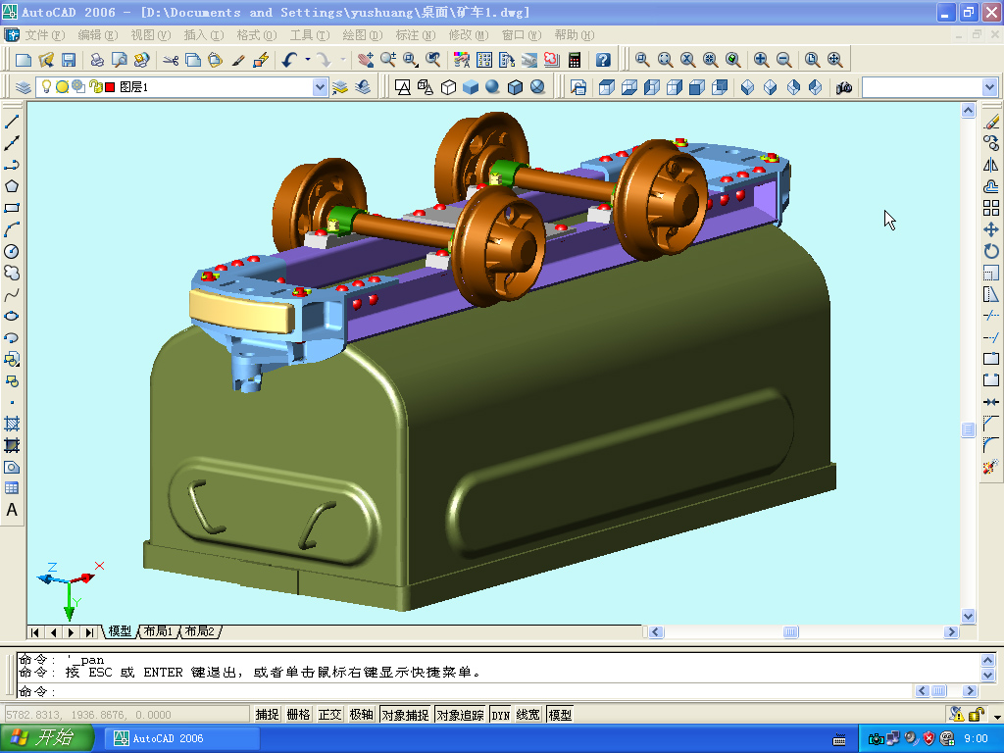Click the Mirror tool icon
This screenshot has width=1004, height=753.
(991, 165)
